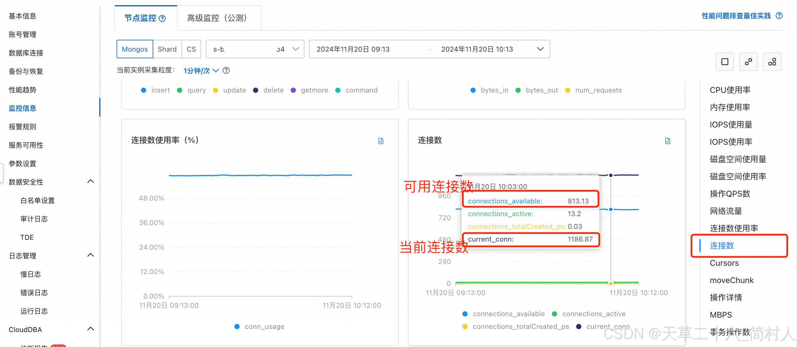Toggle delete series in legend
The height and width of the screenshot is (347, 797).
268,90
